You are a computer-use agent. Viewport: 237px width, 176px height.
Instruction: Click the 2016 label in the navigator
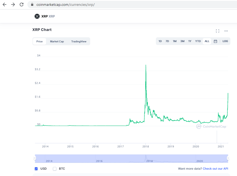pyautogui.click(x=99, y=161)
